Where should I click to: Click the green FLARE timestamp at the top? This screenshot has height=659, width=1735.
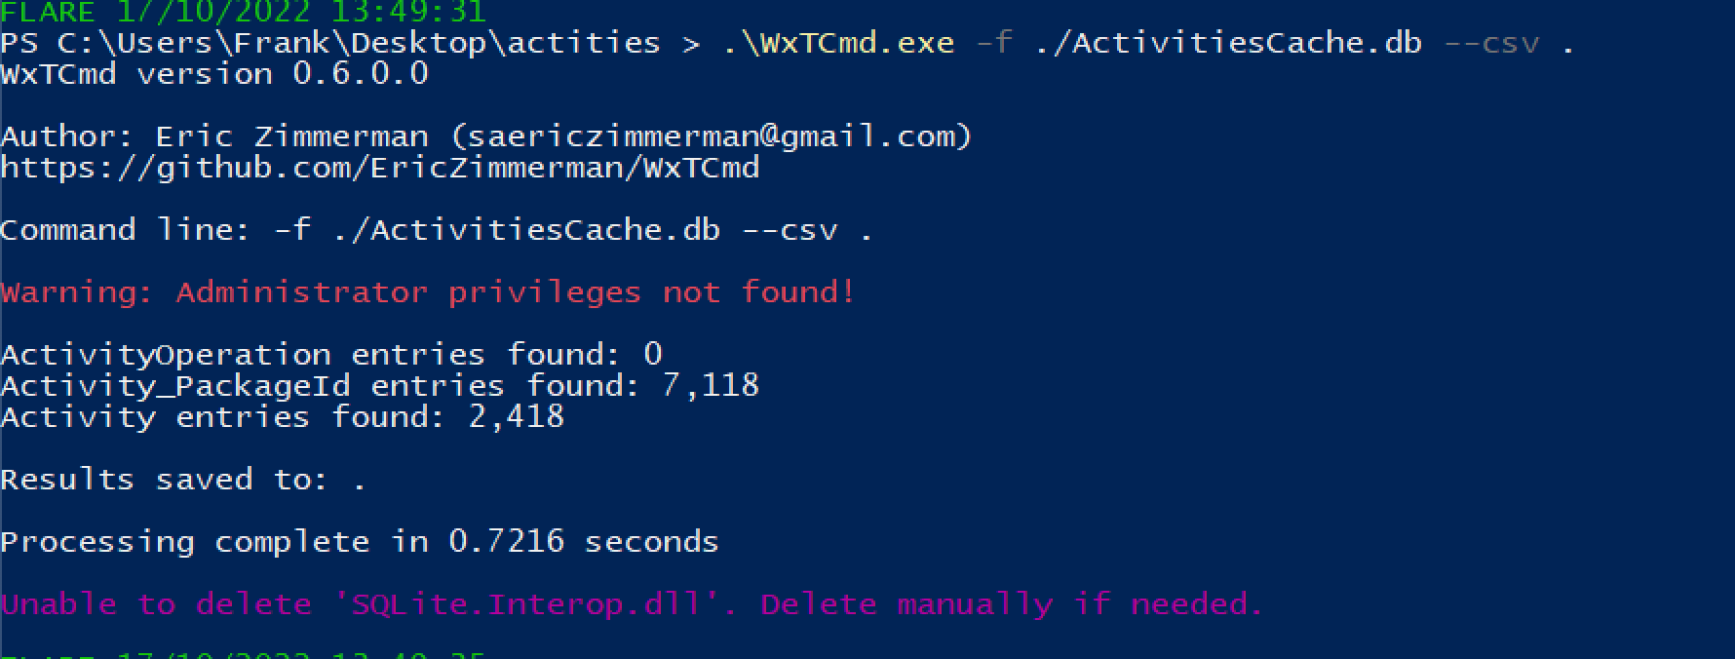[243, 12]
